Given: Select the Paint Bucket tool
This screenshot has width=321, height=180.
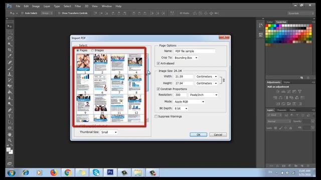Looking at the screenshot, I should click(x=10, y=92).
